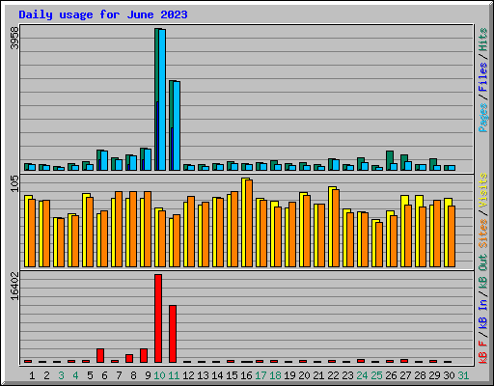Click day 10 on the x-axis
The image size is (494, 386).
point(159,375)
